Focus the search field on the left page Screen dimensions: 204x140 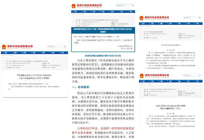coord(57,46)
